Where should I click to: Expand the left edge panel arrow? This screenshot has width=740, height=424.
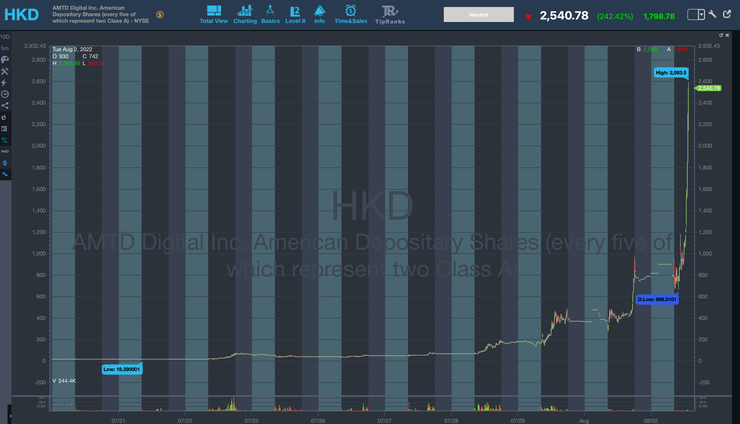coord(10,416)
